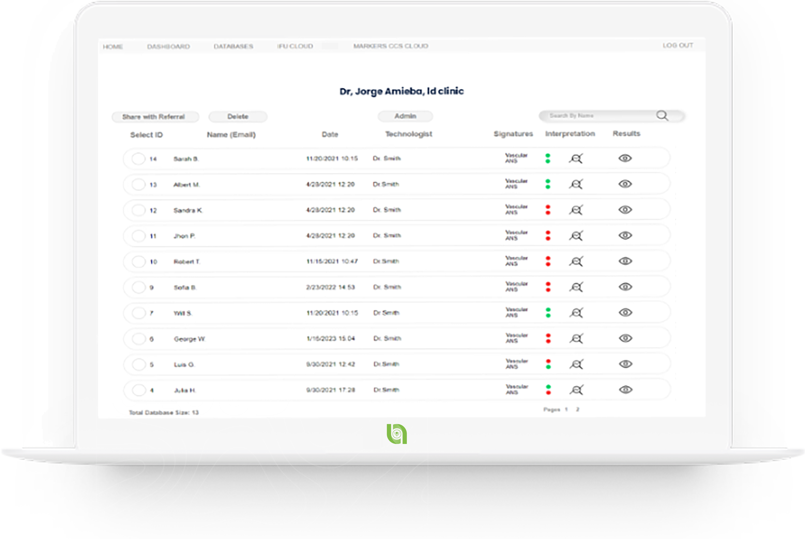Viewport: 805px width, 539px height.
Task: View results eye icon for Will S.
Action: [x=626, y=312]
